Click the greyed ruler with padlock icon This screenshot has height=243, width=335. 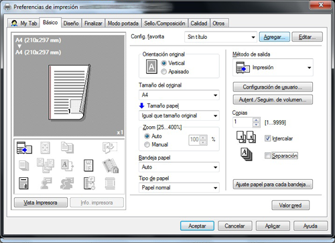click(x=111, y=166)
